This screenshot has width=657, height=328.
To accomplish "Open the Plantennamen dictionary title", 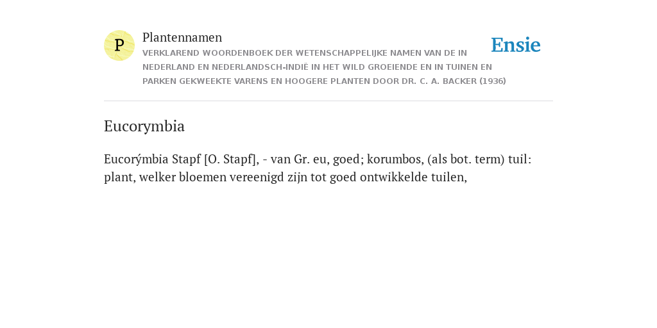I will coord(182,37).
